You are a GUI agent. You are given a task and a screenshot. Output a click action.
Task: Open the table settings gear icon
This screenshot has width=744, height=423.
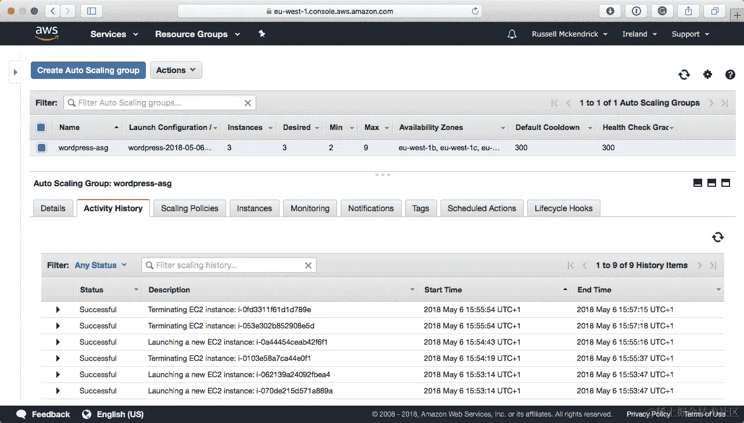707,74
